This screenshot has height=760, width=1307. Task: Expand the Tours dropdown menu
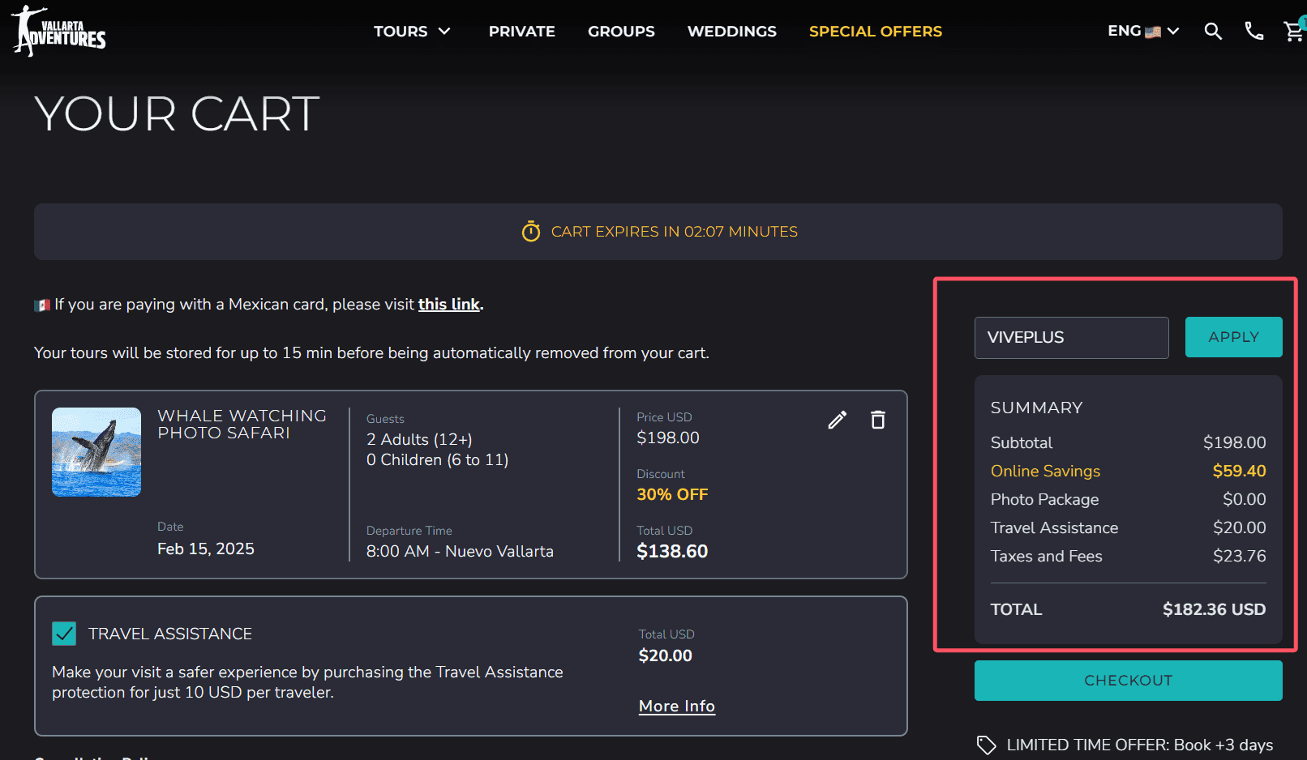(x=412, y=32)
